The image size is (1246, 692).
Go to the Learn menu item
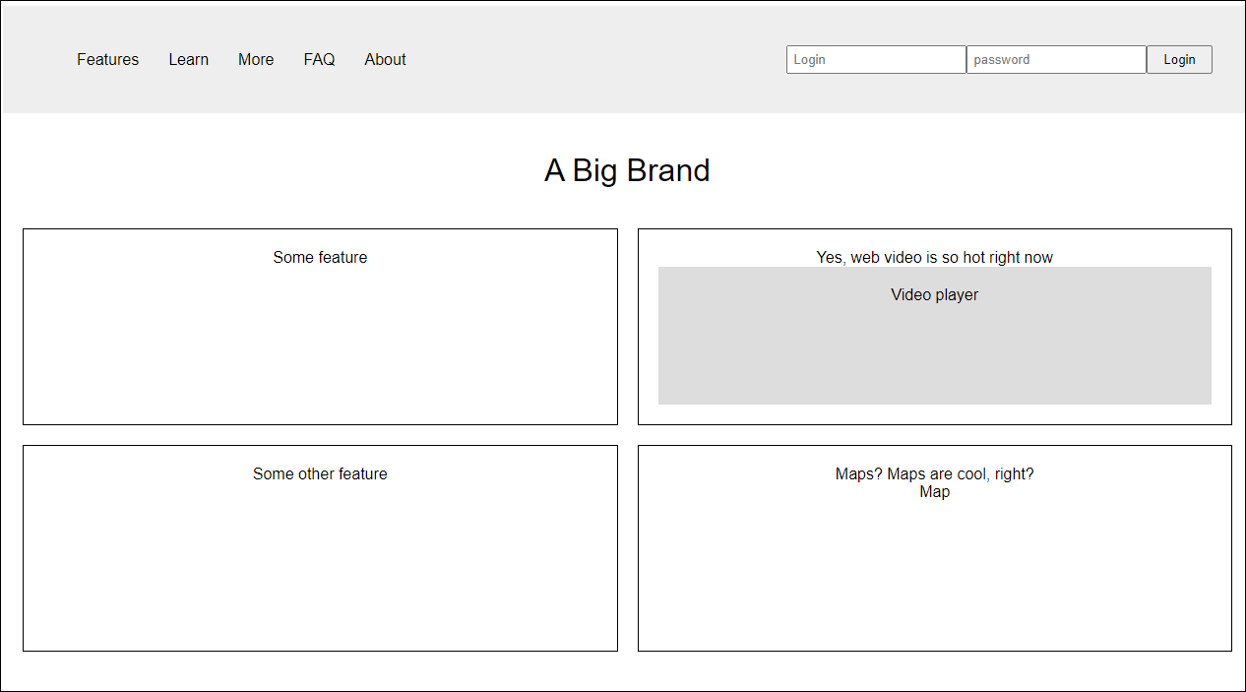pos(188,60)
